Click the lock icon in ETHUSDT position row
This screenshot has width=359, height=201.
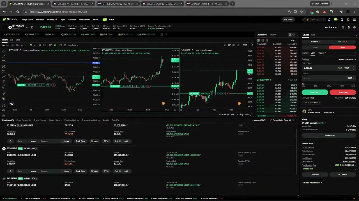[10, 171]
